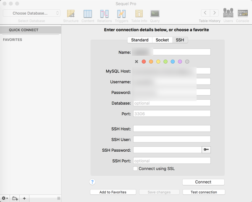Open the Table Info icon

tap(139, 14)
